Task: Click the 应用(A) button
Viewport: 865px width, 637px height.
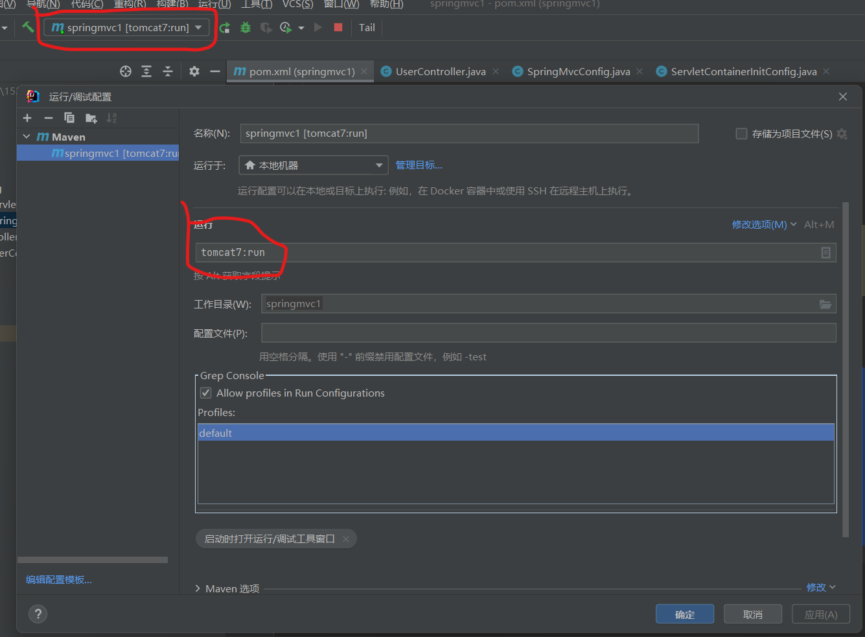Action: [x=821, y=614]
